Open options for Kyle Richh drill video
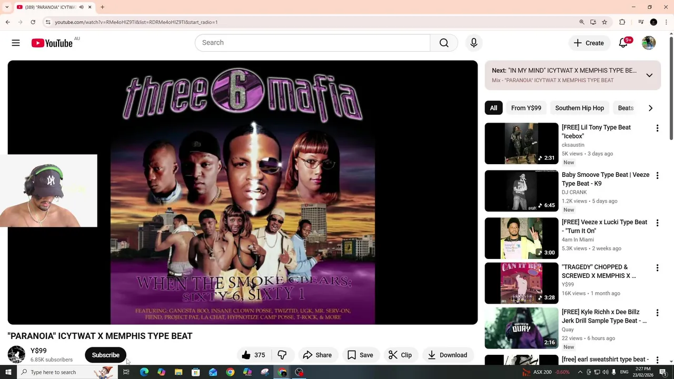The width and height of the screenshot is (674, 379). (657, 313)
